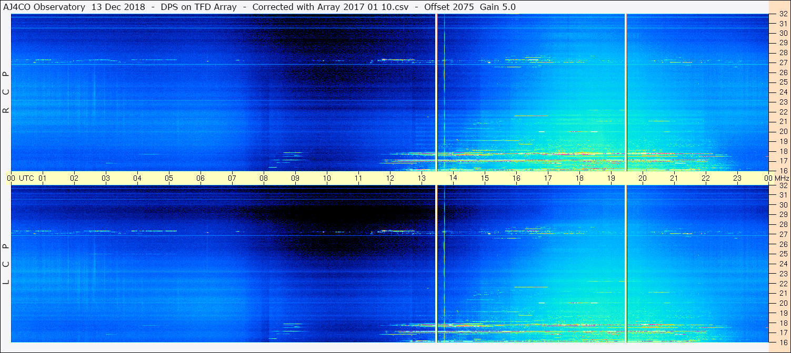Choose the "16" hour label on the time axis
Image resolution: width=791 pixels, height=353 pixels.
[516, 178]
